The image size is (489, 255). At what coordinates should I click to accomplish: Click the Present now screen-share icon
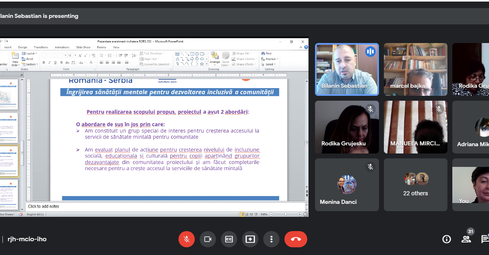click(250, 239)
